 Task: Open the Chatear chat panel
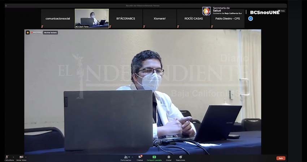click(x=140, y=157)
